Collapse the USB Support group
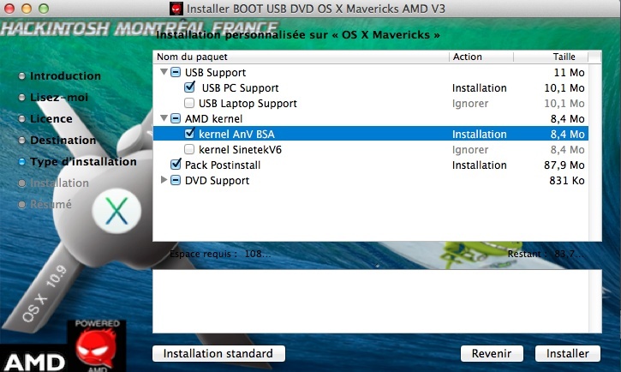 164,72
